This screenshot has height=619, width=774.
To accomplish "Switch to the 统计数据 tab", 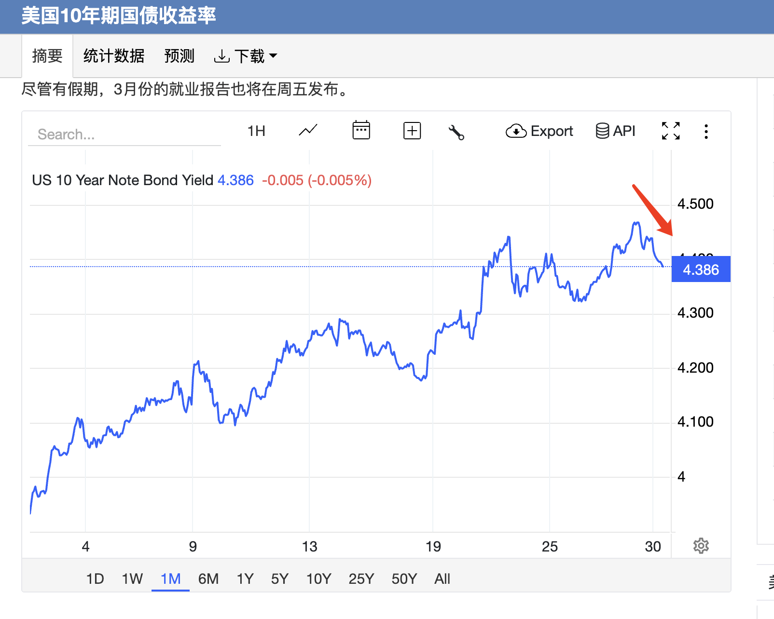I will [x=114, y=56].
